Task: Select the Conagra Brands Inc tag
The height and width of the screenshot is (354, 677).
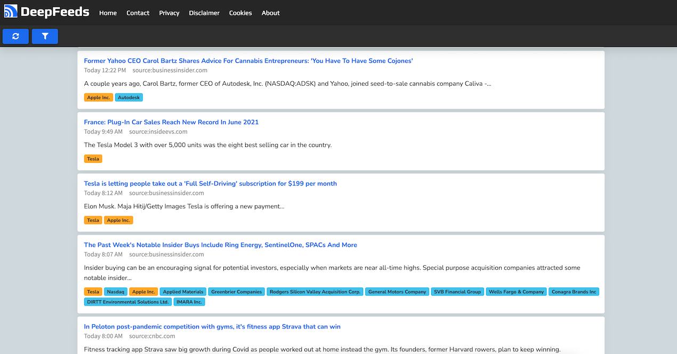Action: click(574, 292)
